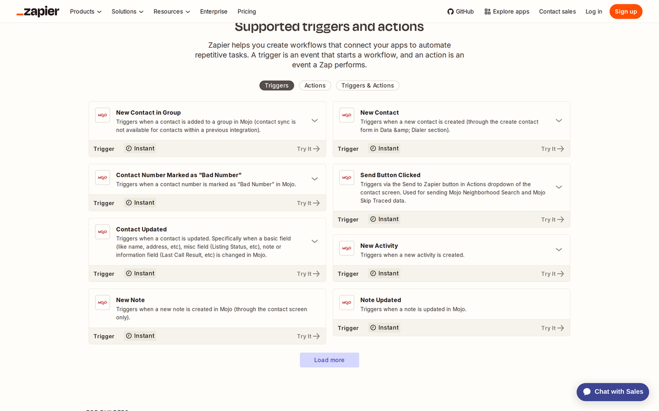Try It for Note Updated trigger

coord(552,328)
